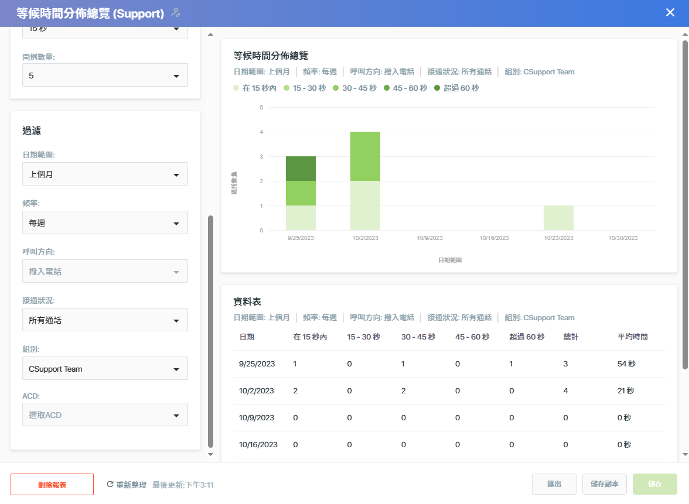689x504 pixels.
Task: Click the right panel scroll down arrow
Action: (685, 455)
